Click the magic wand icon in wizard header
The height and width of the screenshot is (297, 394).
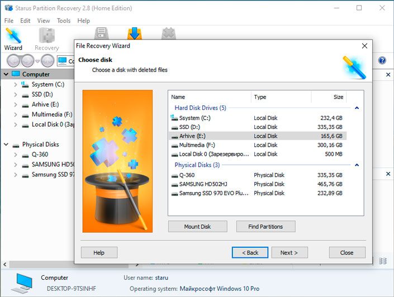tap(354, 68)
